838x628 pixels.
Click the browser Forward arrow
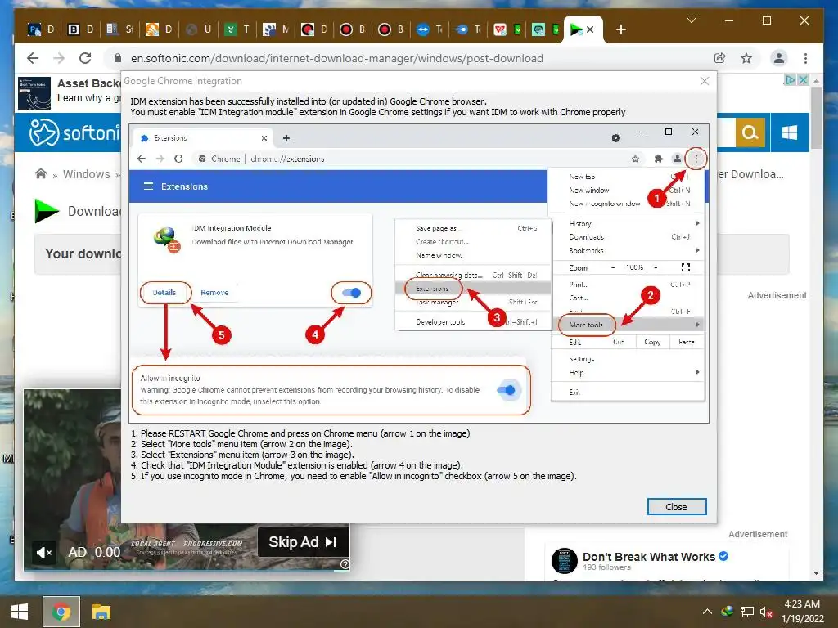pos(59,58)
